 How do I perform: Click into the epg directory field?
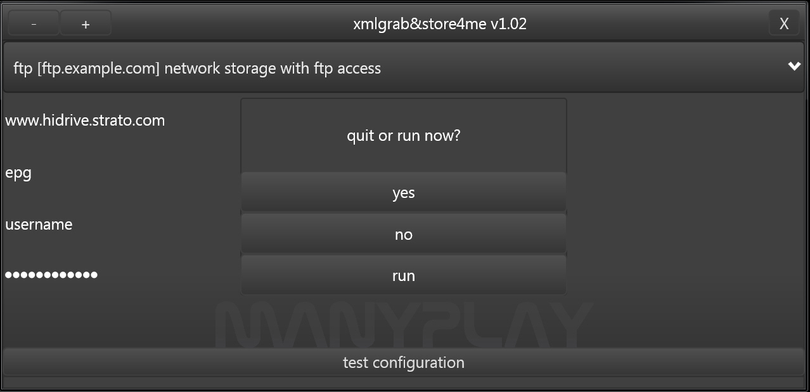19,173
